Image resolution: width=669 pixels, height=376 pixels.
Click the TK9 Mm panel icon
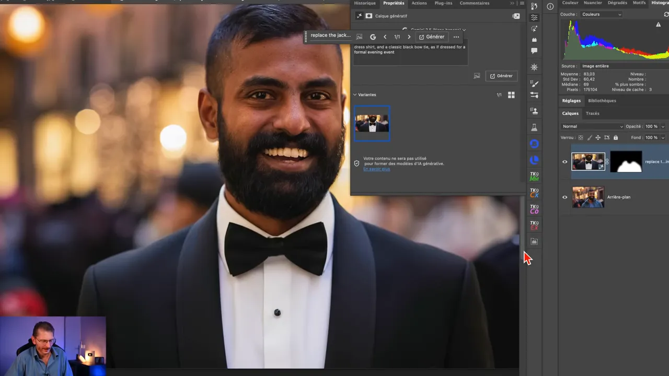[534, 177]
